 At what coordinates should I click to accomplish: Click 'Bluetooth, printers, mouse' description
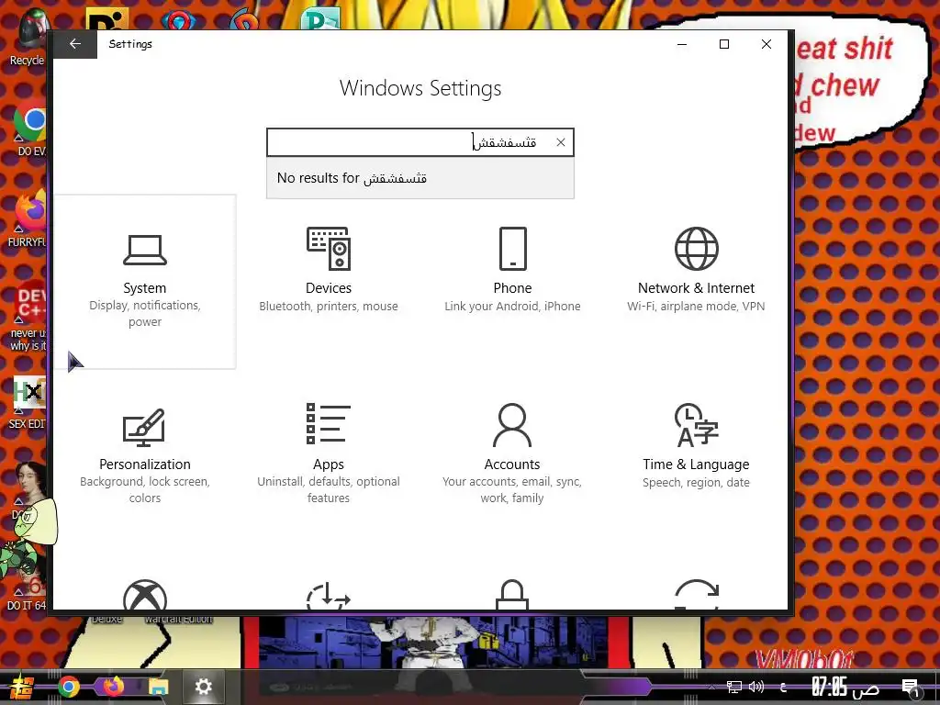(x=329, y=307)
